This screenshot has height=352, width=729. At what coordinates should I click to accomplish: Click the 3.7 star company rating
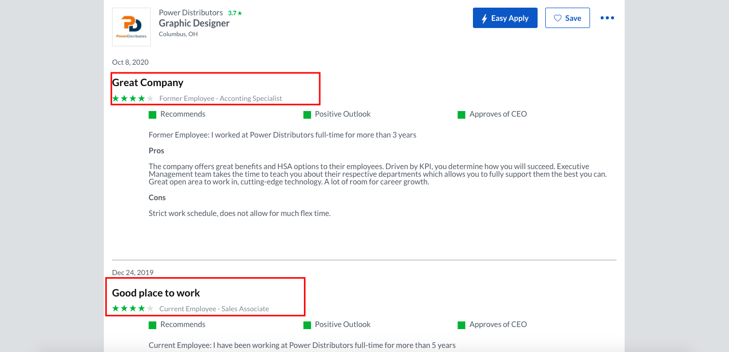235,13
